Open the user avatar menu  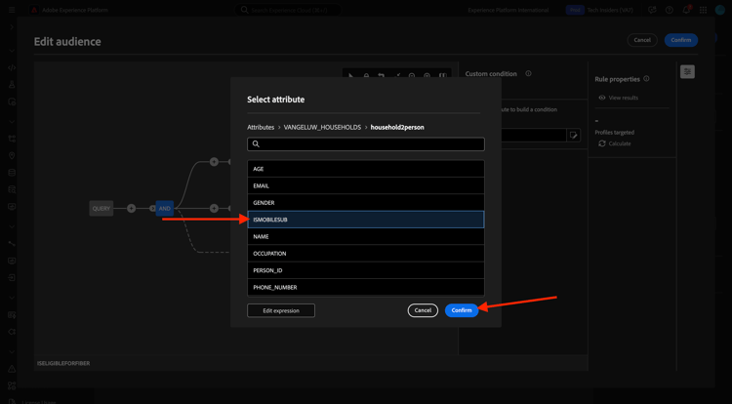coord(719,10)
